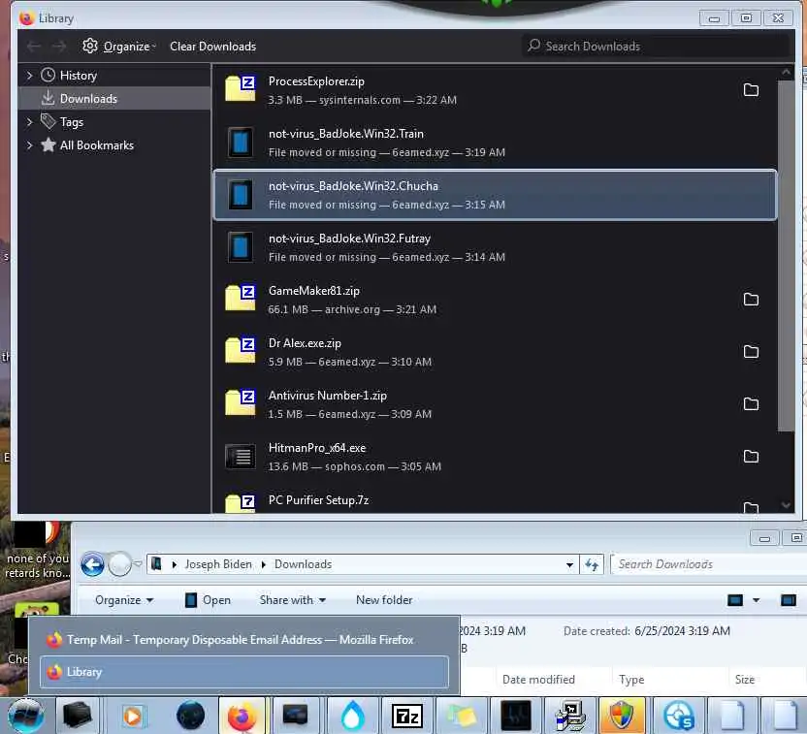Screen dimensions: 807x734
Task: Focus Explorer's Search Downloads box
Action: pos(710,564)
